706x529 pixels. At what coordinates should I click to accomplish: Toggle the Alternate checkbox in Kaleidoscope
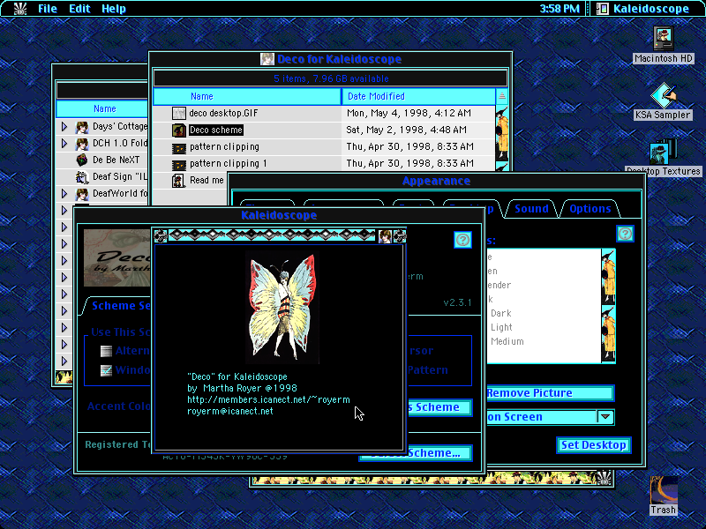[x=106, y=351]
